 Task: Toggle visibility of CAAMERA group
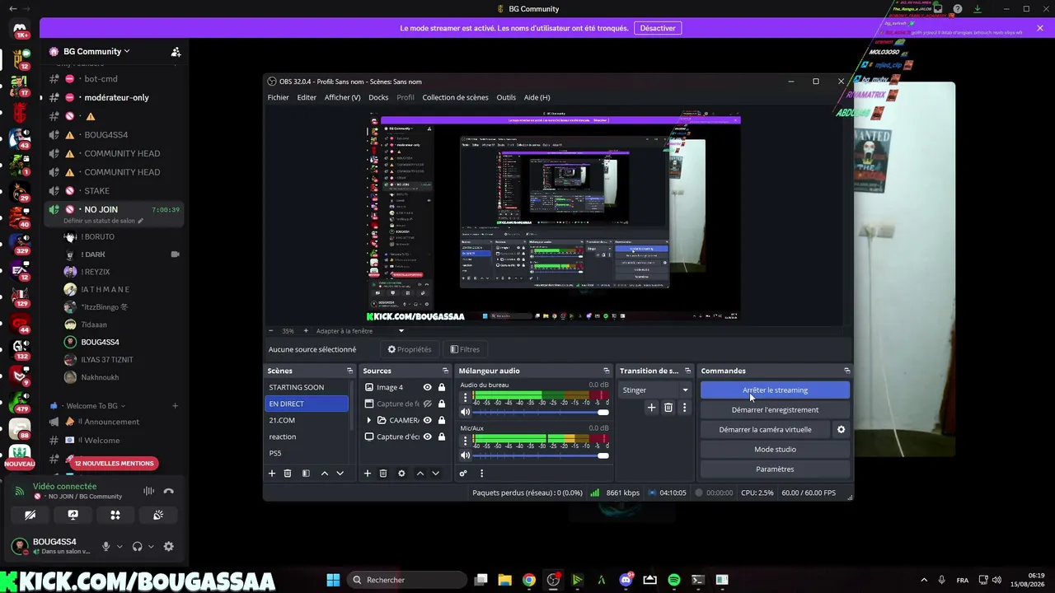tap(427, 420)
